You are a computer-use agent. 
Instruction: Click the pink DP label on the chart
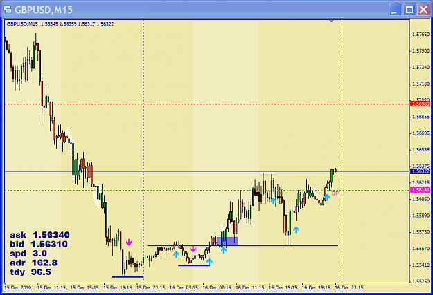(x=335, y=193)
